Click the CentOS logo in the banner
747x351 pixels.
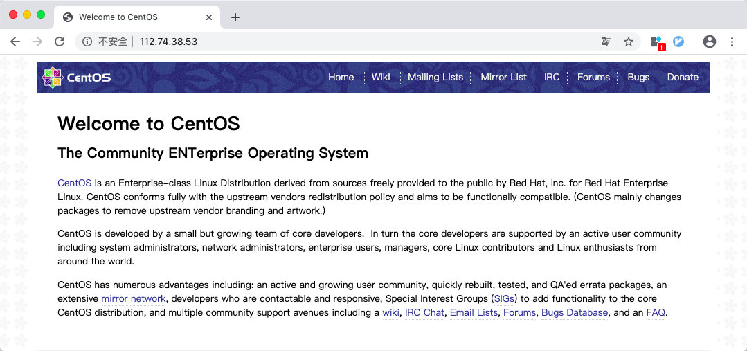tap(77, 77)
